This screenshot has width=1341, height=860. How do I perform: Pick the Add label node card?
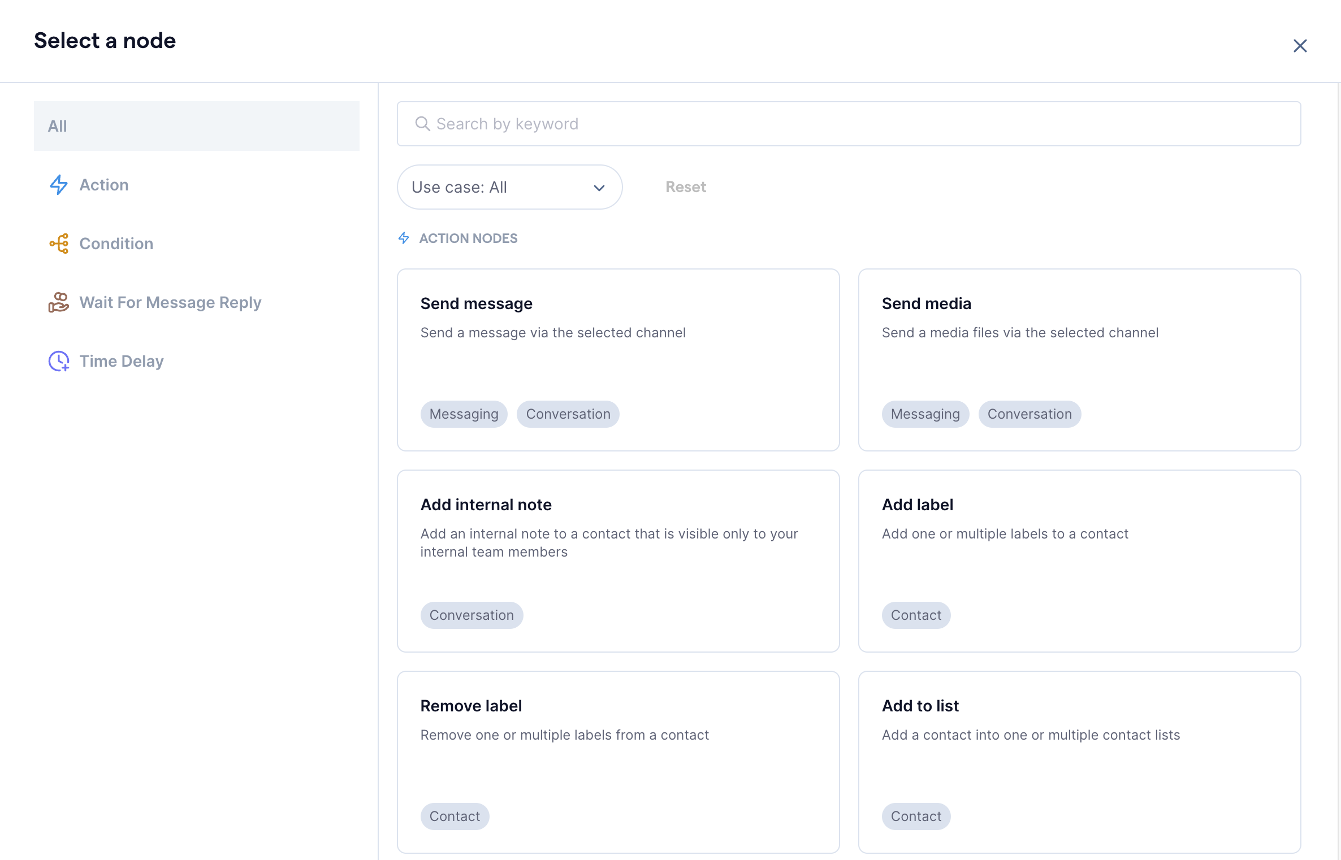1079,561
